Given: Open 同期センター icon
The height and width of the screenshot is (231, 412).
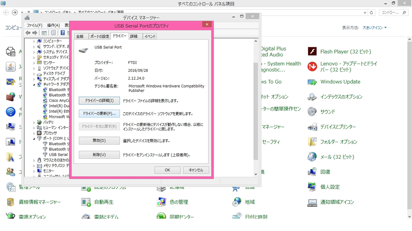Looking at the screenshot, I should (x=162, y=216).
